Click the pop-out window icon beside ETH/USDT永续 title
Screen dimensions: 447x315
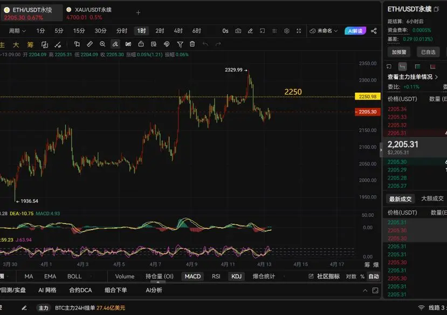point(436,9)
